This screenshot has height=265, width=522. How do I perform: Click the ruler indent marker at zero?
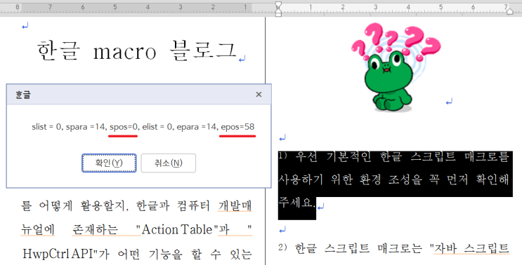(x=279, y=9)
